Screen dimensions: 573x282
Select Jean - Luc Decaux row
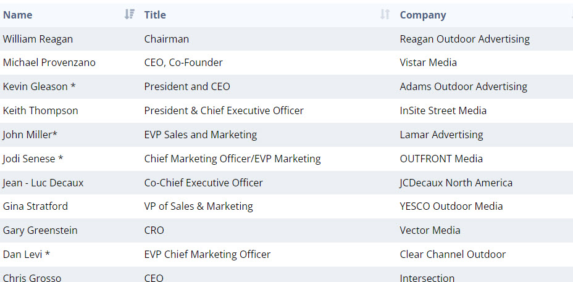(43, 183)
